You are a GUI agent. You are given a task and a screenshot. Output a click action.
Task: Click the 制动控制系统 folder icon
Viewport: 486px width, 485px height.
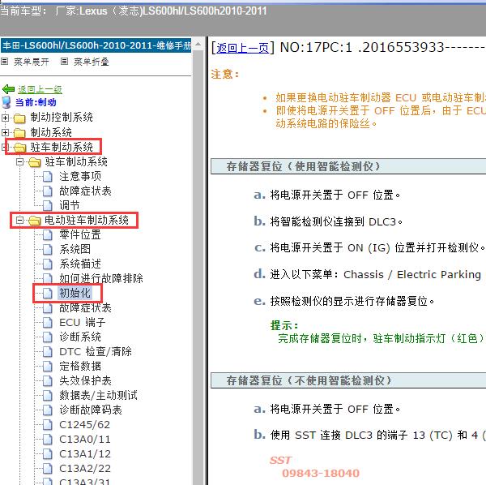tap(19, 118)
